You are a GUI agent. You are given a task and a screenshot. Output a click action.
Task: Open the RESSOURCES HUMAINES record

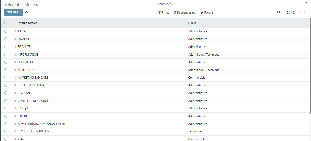coord(34,85)
